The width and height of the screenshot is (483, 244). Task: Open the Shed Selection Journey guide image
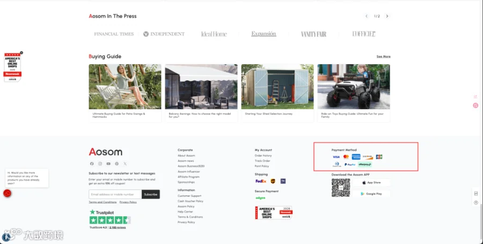277,87
